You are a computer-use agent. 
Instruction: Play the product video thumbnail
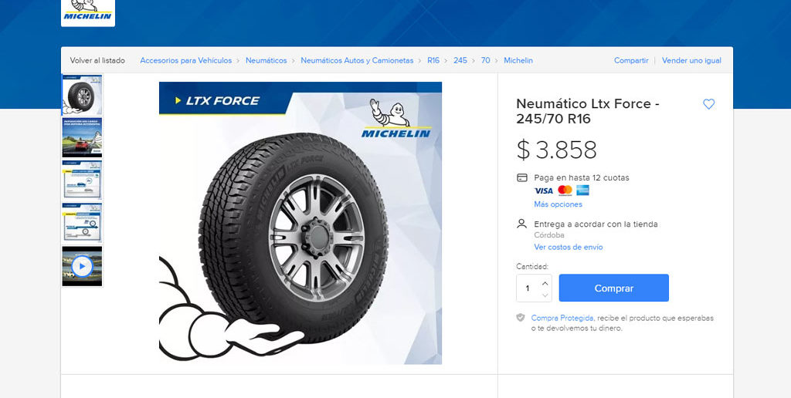click(82, 267)
